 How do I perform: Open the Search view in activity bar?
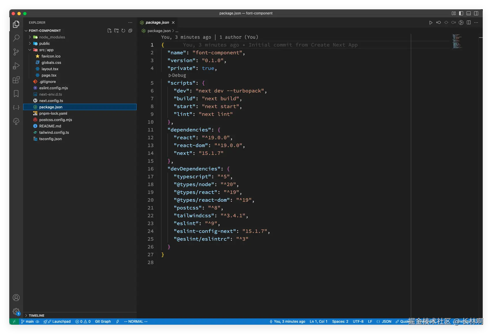coord(16,38)
